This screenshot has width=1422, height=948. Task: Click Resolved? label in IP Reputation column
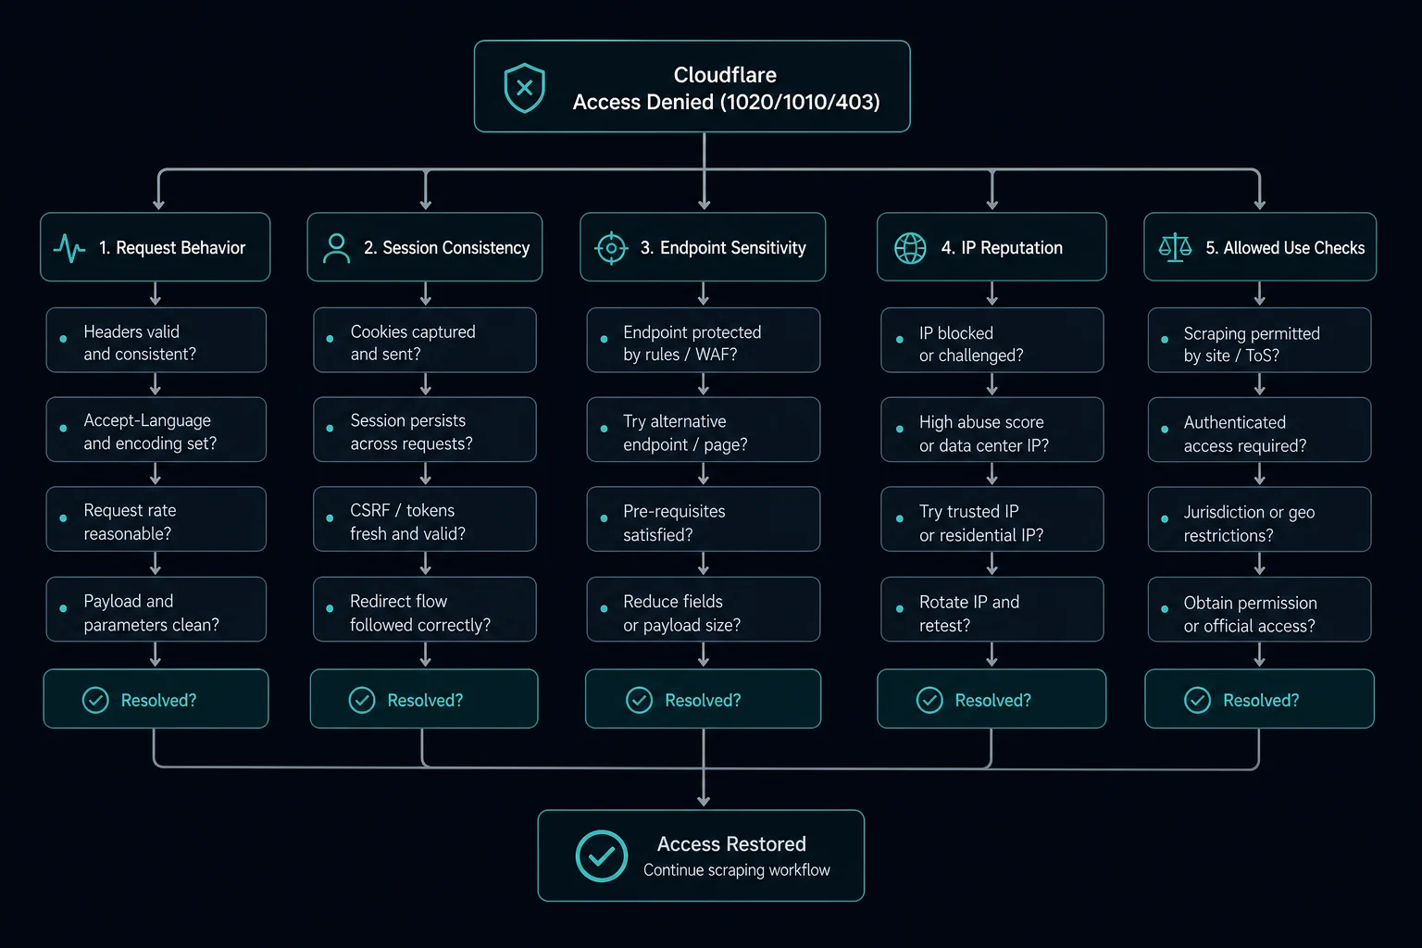(992, 701)
